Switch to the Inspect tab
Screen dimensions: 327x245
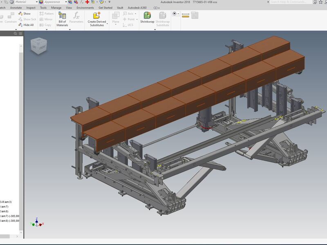(31, 8)
